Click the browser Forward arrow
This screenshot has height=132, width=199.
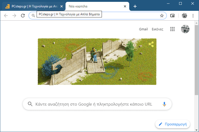click(x=14, y=16)
